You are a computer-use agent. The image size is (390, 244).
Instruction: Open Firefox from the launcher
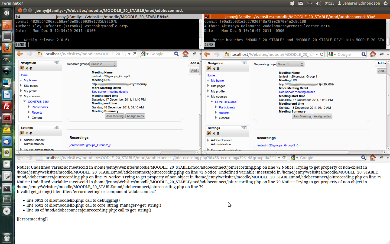[x=7, y=48]
